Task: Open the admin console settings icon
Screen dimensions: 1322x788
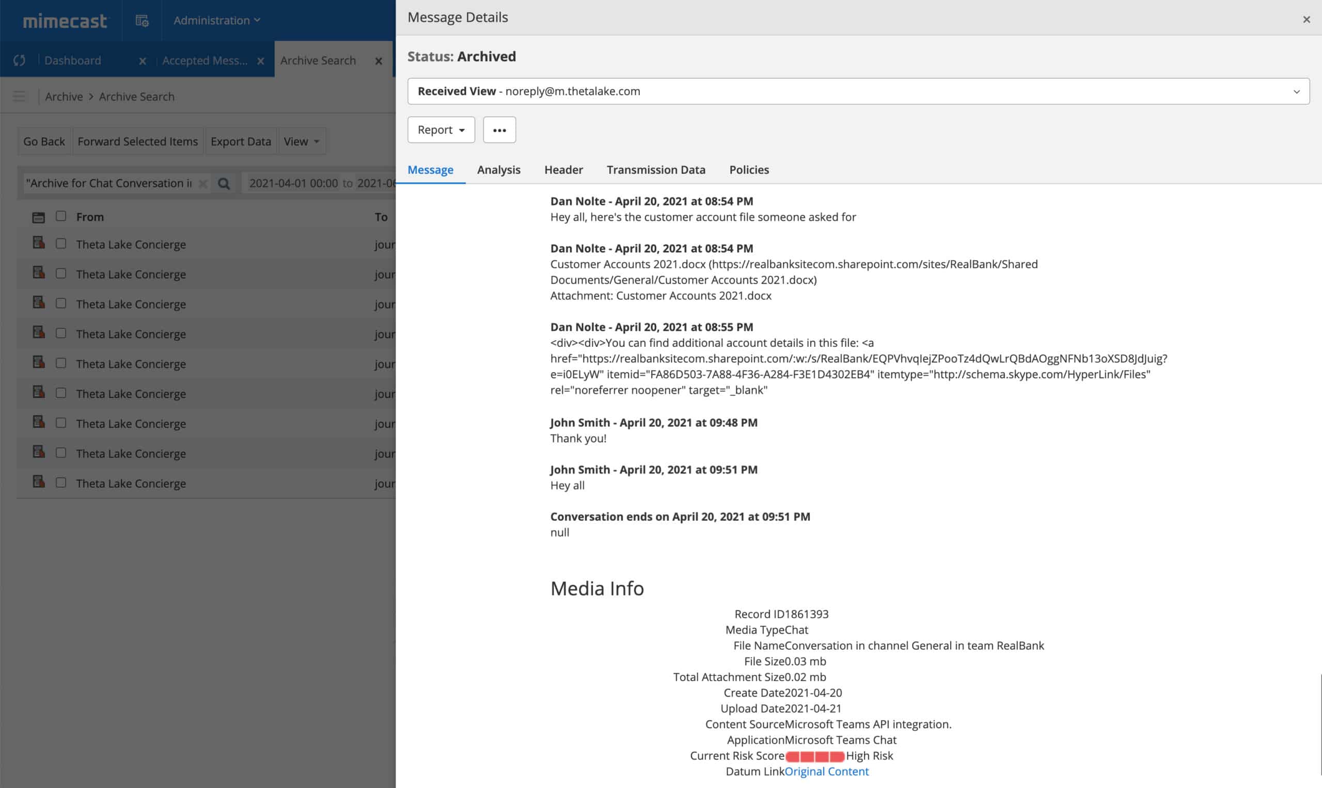Action: click(142, 21)
